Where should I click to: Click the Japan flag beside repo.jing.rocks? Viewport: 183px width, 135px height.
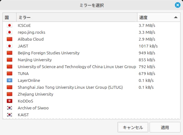click(x=9, y=32)
